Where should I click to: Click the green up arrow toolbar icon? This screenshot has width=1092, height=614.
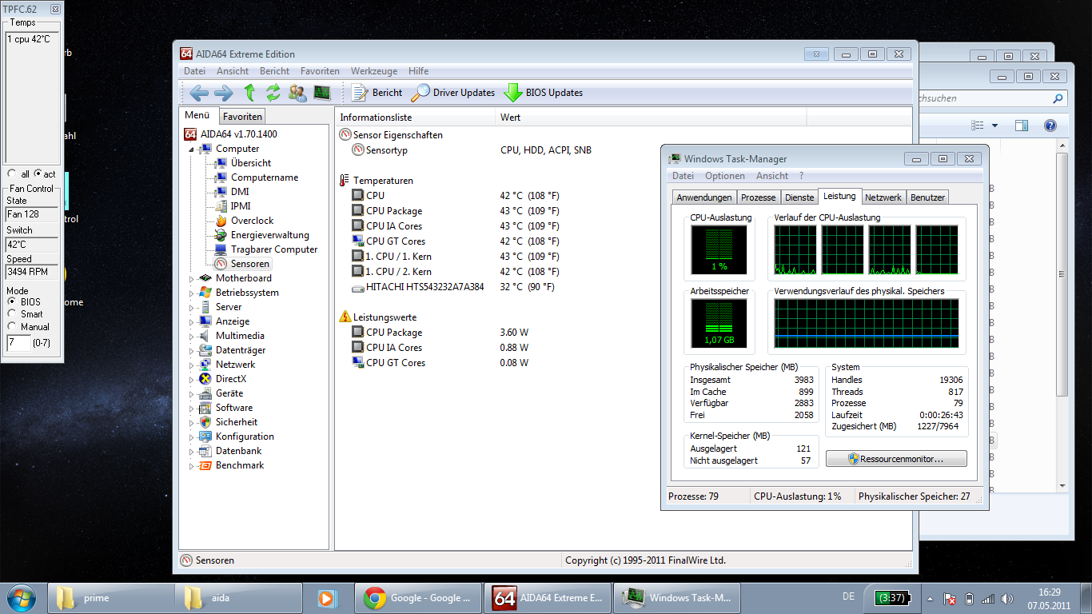click(x=249, y=93)
